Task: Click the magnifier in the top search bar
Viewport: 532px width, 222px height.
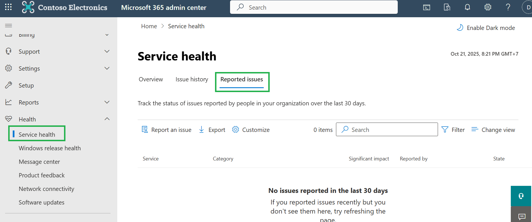Action: (x=241, y=7)
